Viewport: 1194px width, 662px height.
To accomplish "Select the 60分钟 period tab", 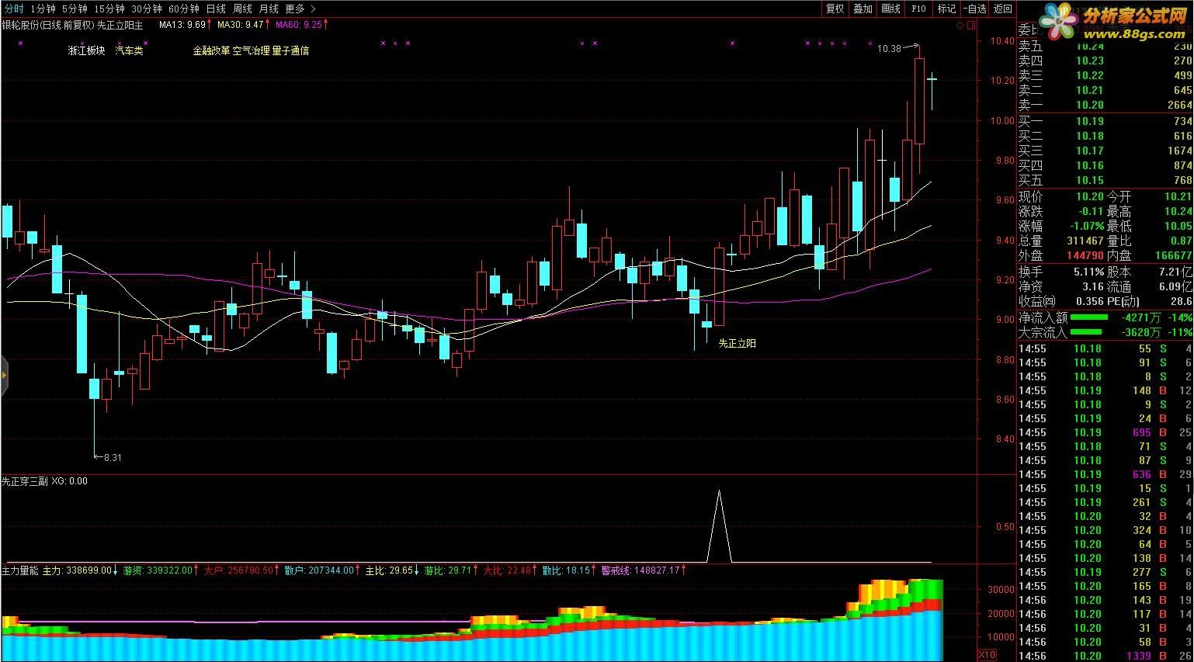I will (x=184, y=9).
